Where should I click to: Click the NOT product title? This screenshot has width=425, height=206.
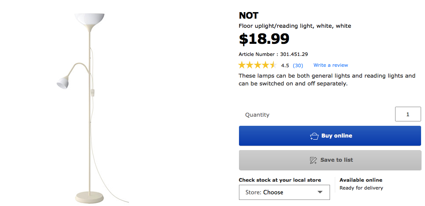(248, 16)
